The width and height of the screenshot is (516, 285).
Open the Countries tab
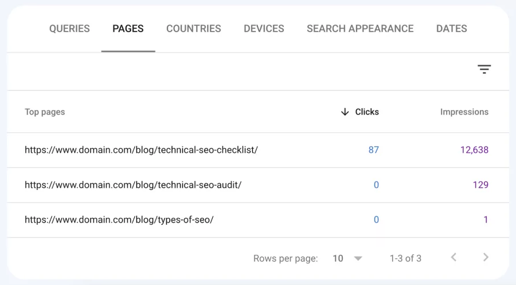(x=193, y=29)
